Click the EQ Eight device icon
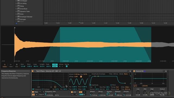The image size is (174, 98). 18,19
